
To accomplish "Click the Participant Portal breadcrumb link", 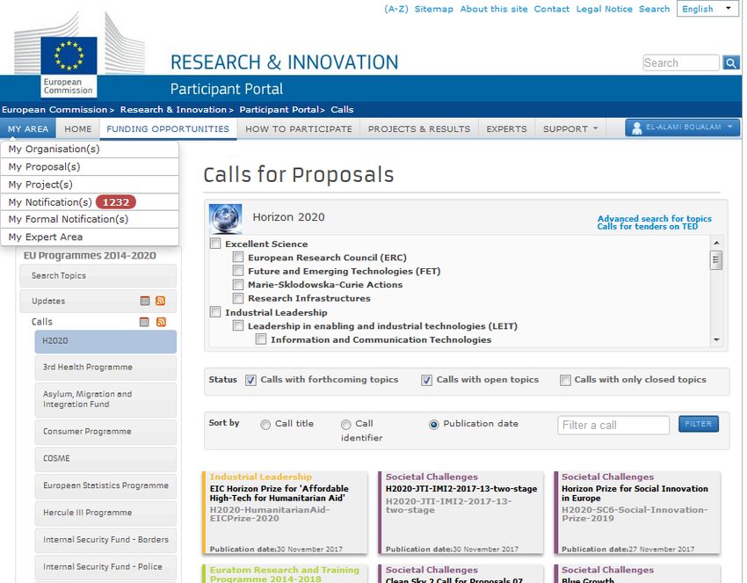I will tap(279, 110).
